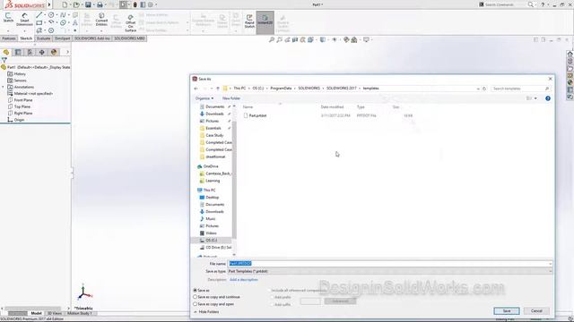Select OS (C:) drive in navigation pane

(x=212, y=241)
